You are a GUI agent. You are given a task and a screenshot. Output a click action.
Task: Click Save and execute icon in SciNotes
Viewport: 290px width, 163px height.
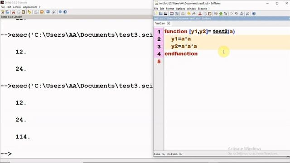[x=237, y=14]
